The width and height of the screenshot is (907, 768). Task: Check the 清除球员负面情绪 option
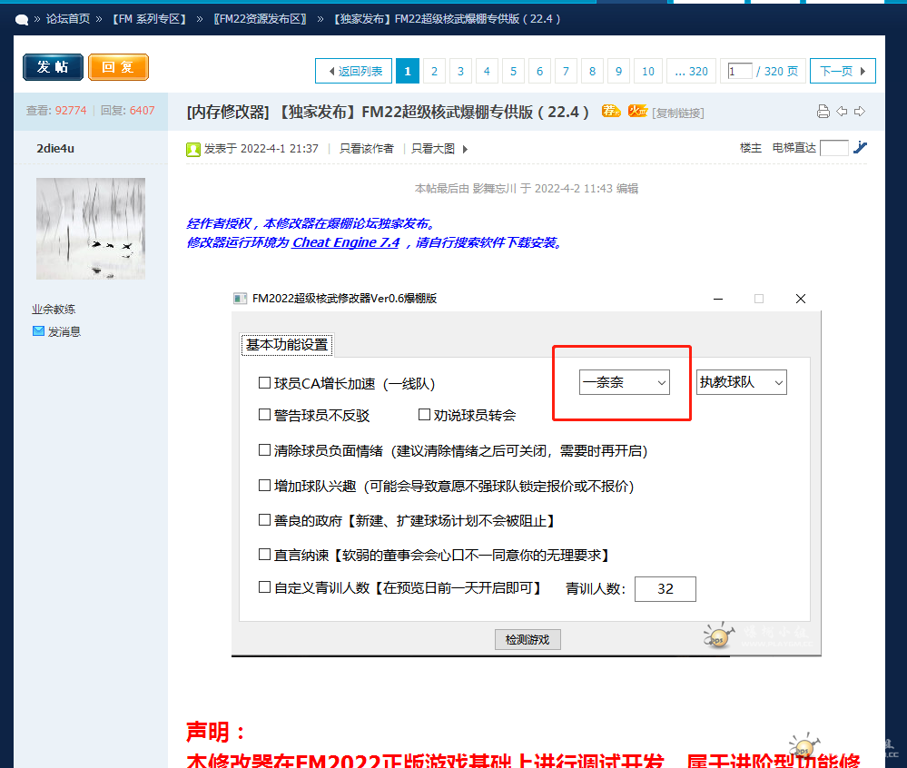264,450
